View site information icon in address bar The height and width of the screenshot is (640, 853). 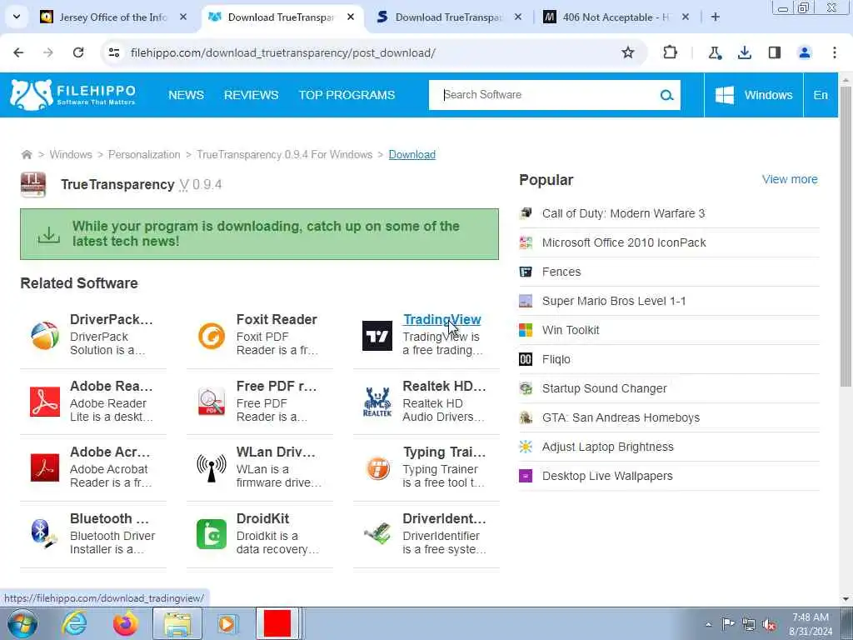(x=113, y=52)
